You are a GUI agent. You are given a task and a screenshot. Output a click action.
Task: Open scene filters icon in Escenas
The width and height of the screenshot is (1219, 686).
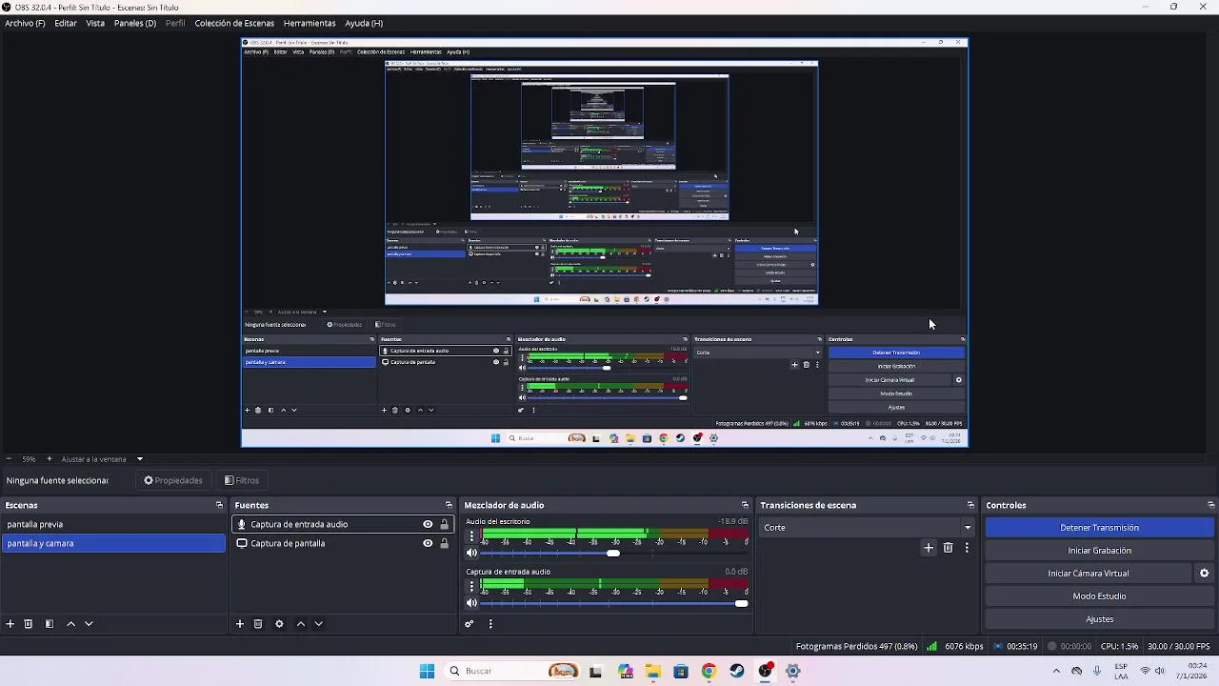pos(50,624)
